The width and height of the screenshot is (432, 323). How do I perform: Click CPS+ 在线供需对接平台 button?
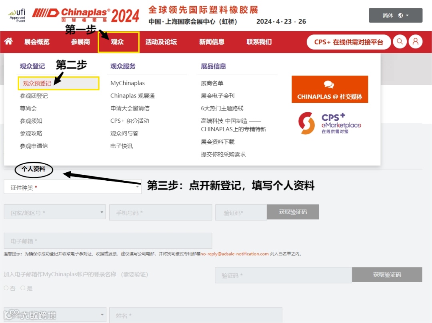(x=348, y=42)
